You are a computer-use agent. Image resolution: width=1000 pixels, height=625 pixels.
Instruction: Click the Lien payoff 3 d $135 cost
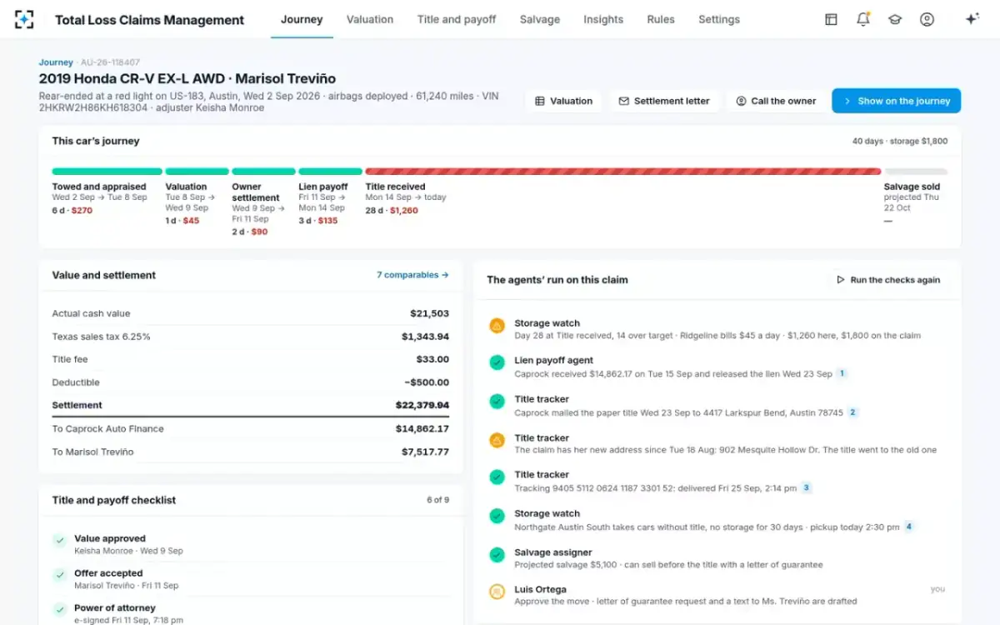click(x=318, y=221)
